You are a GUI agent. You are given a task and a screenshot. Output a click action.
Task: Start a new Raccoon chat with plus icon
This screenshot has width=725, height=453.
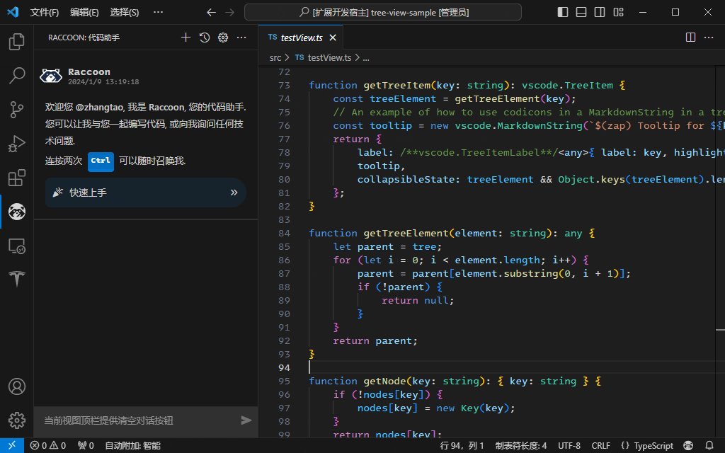click(x=186, y=38)
